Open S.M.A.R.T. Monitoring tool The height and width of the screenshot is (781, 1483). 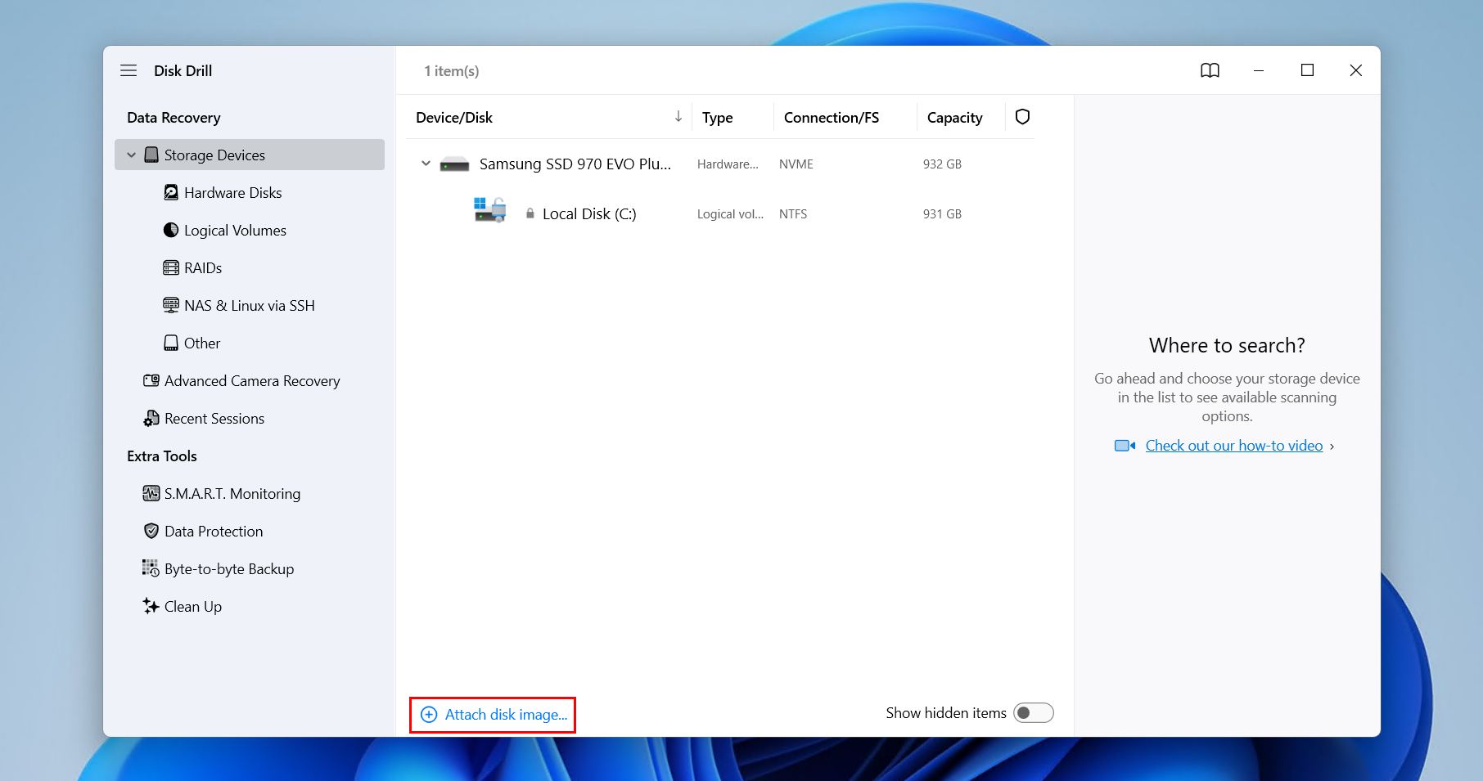pos(232,493)
